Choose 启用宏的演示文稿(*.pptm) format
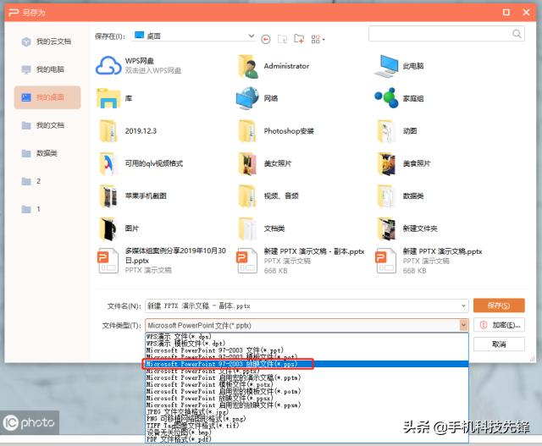 click(307, 377)
